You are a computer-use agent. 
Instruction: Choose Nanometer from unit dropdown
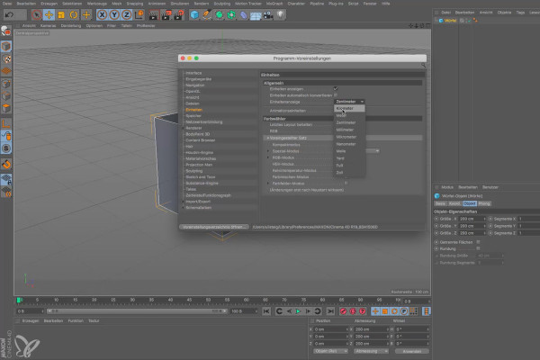click(349, 144)
